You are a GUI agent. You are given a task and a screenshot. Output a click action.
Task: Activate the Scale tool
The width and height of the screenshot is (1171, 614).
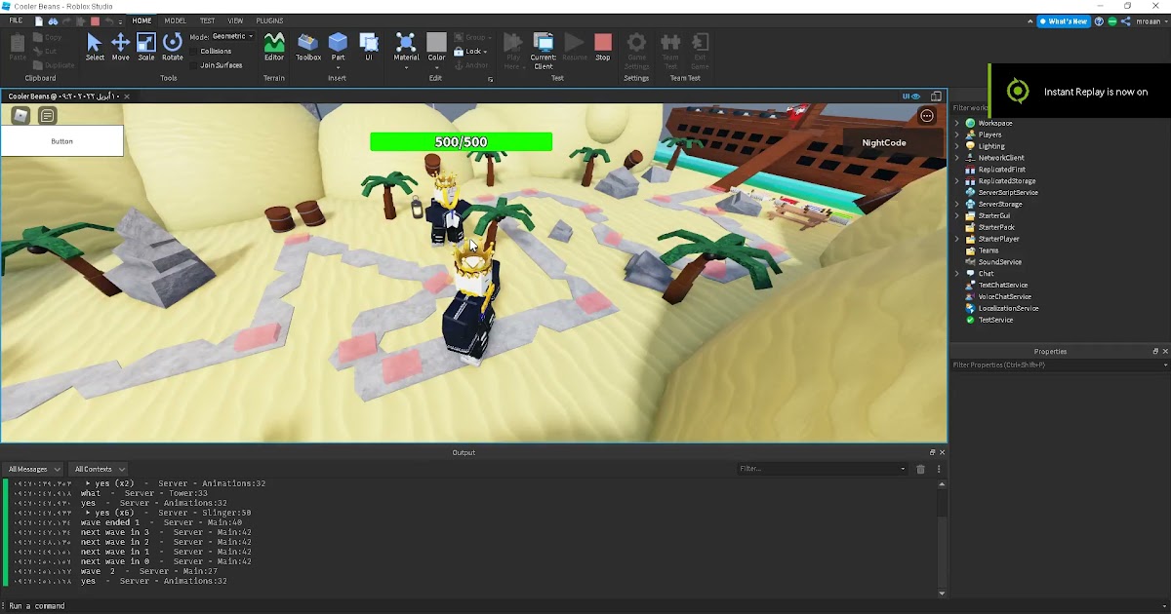146,46
